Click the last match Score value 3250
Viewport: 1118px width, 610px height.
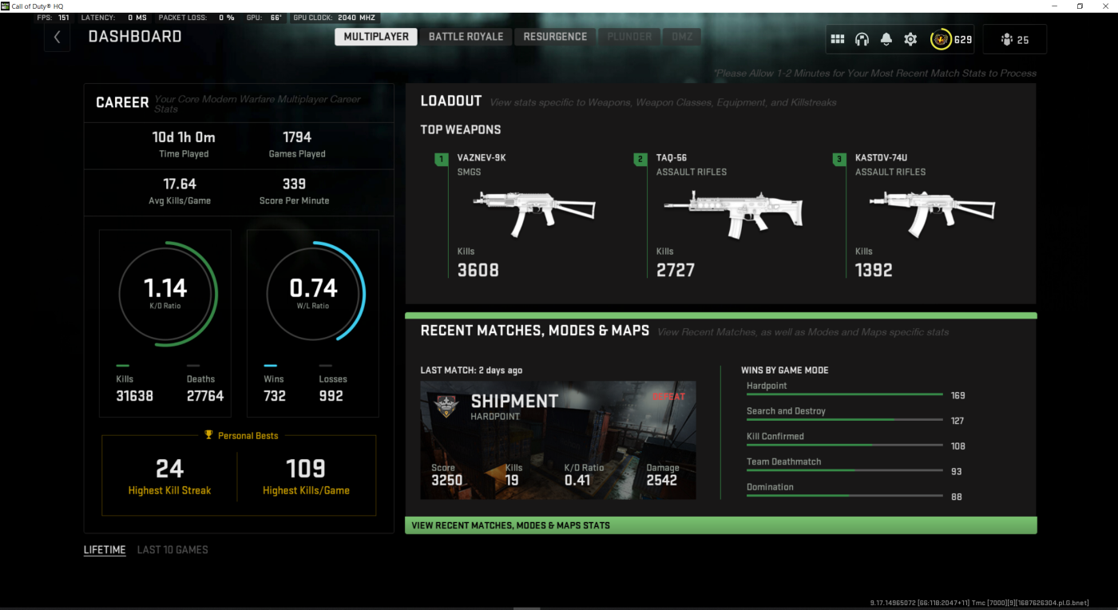click(x=446, y=481)
